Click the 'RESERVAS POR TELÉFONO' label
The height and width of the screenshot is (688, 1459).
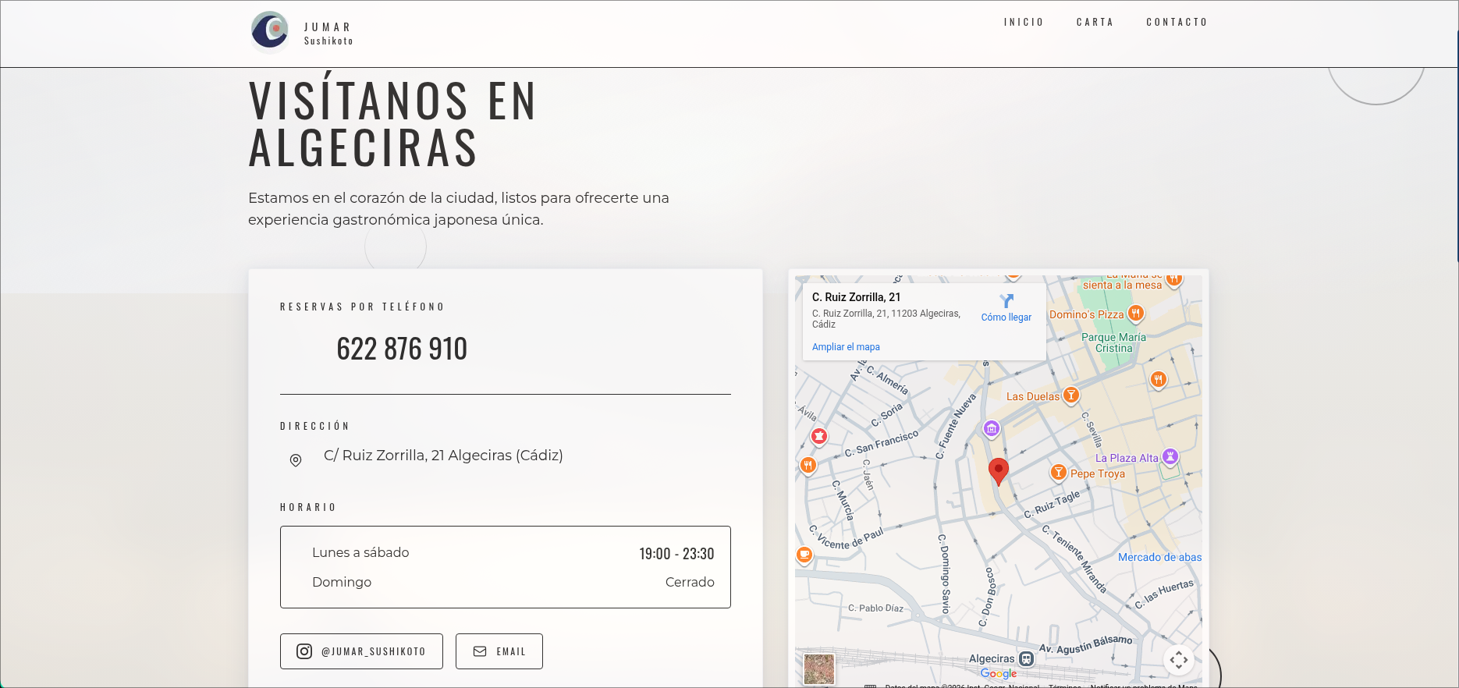click(362, 307)
